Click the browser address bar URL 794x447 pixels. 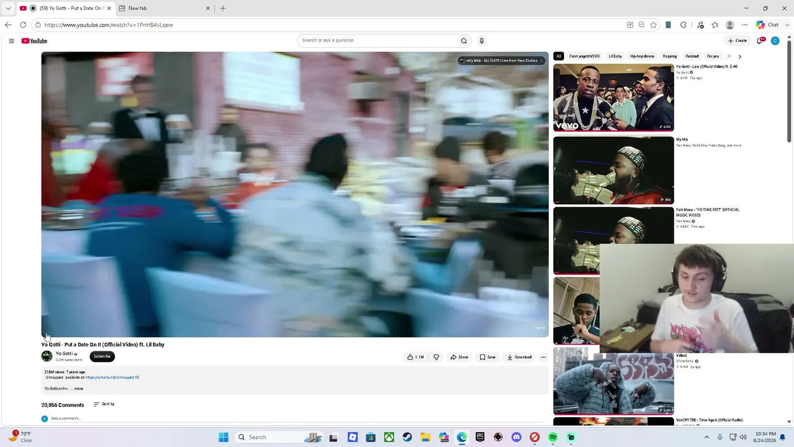pos(109,25)
